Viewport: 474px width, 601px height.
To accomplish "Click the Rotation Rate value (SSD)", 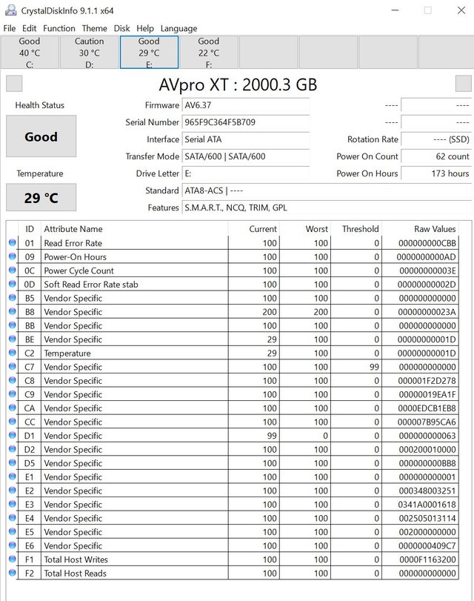I will pyautogui.click(x=436, y=139).
